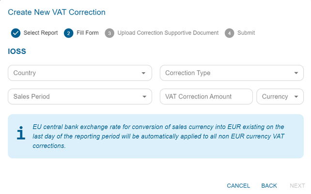
Task: Click the step 2 Fill Form circle icon
Action: tap(68, 33)
